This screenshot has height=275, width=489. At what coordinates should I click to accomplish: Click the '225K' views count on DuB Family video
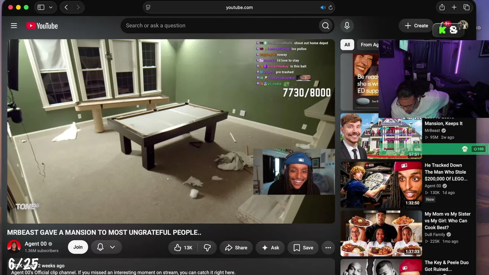[435, 241]
